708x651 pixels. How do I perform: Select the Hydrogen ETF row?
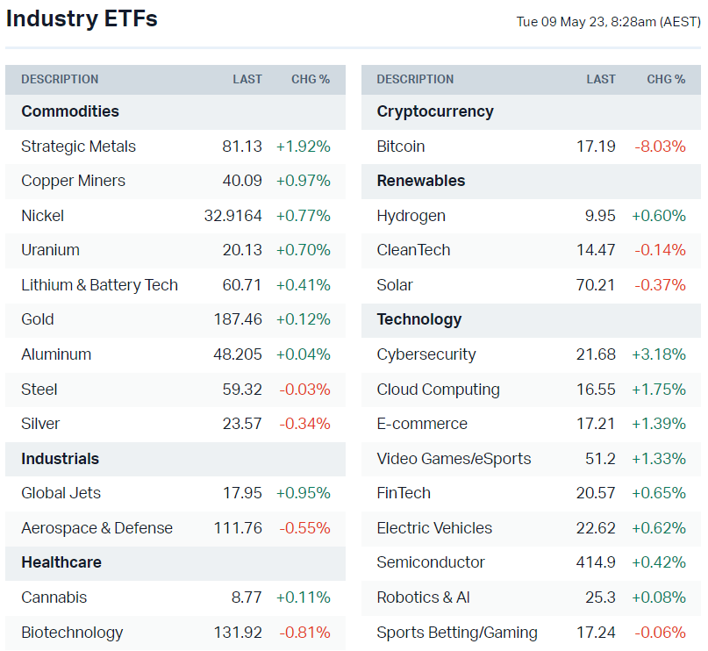[411, 216]
